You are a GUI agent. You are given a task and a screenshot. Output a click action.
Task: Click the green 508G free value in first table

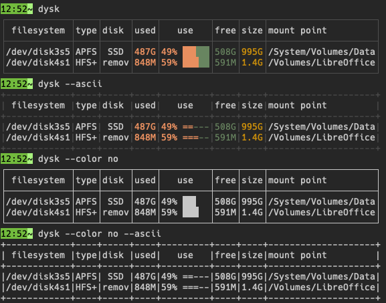pyautogui.click(x=225, y=52)
